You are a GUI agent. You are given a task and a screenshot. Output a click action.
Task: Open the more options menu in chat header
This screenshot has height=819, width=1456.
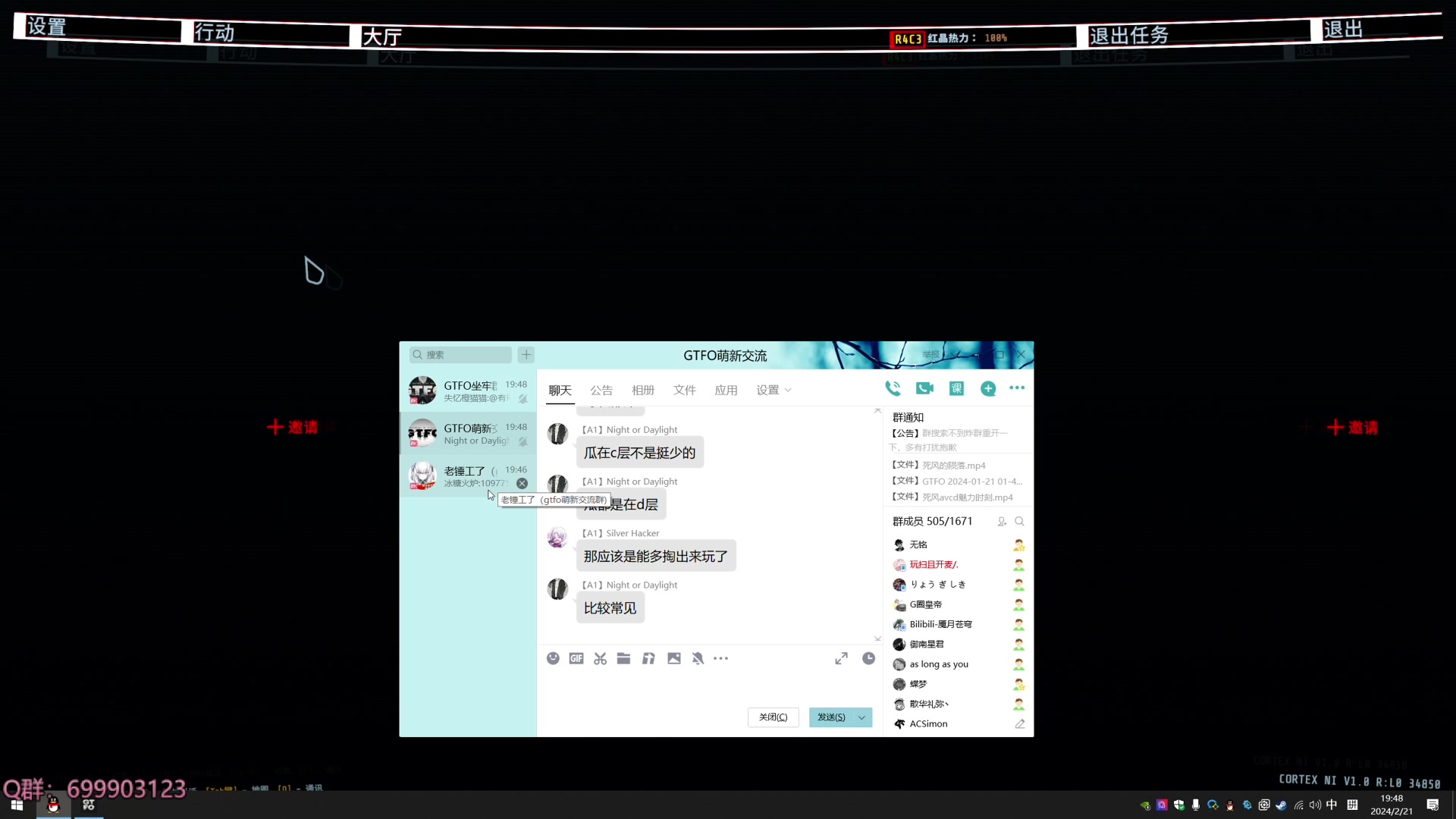click(1017, 388)
